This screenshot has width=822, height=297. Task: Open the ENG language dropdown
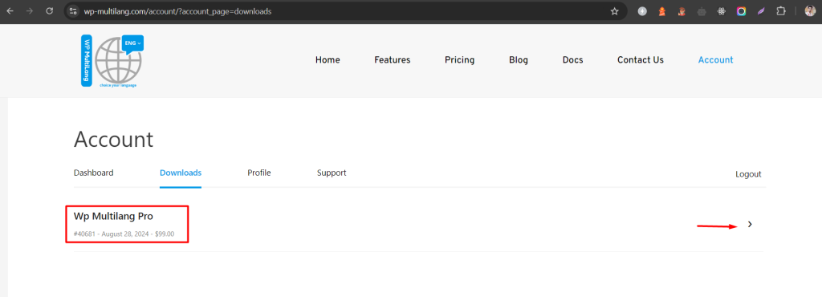click(x=132, y=44)
